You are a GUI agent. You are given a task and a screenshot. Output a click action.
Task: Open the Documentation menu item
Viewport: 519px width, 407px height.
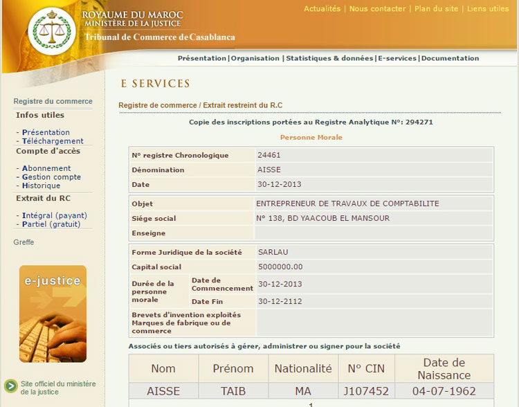450,58
